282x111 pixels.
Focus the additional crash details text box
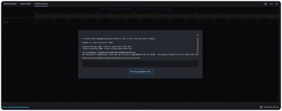140,64
